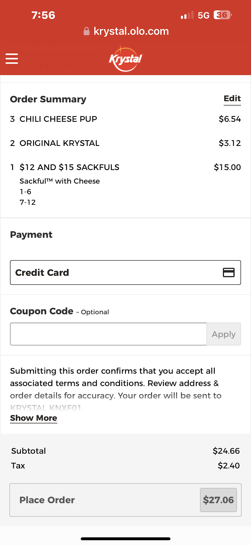
Task: Expand terms with Show More
Action: pos(34,418)
